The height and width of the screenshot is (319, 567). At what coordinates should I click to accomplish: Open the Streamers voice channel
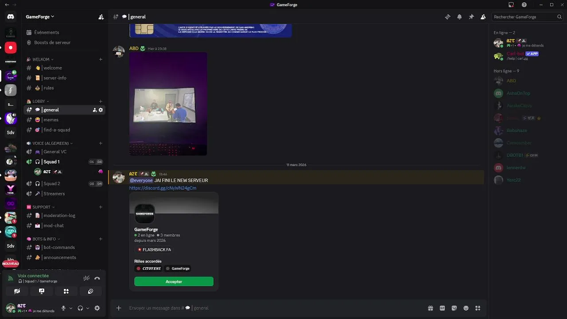(65, 194)
